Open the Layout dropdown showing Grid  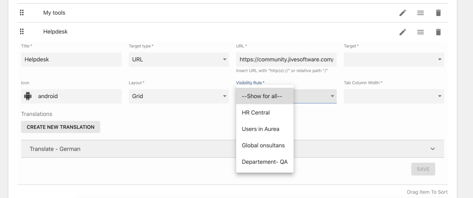click(x=179, y=96)
